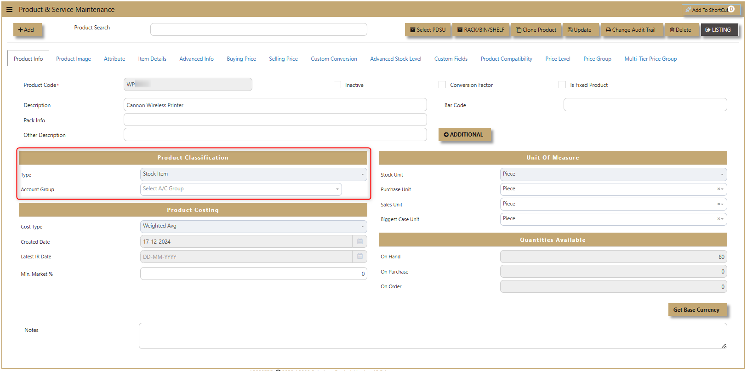Viewport: 747px width, 371px height.
Task: Click the Description field with Cannon Wireless Printer
Action: click(275, 105)
